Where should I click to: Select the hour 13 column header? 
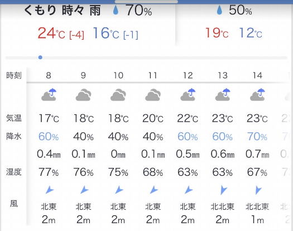click(223, 75)
